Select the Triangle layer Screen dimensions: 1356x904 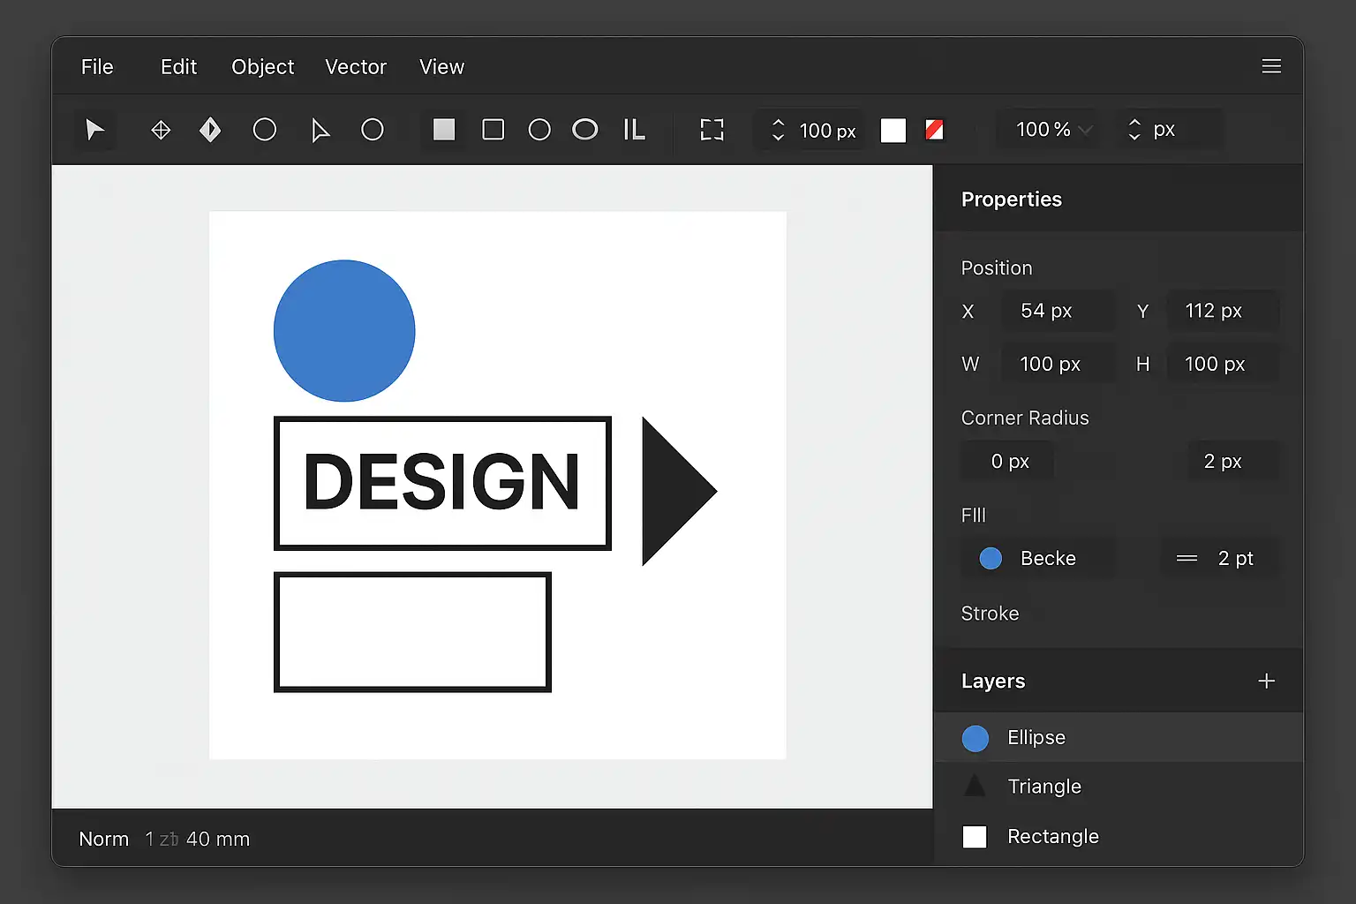click(1044, 787)
